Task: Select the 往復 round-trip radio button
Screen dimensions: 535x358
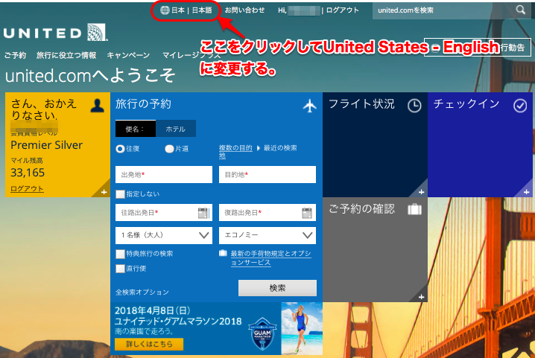Action: pos(120,149)
